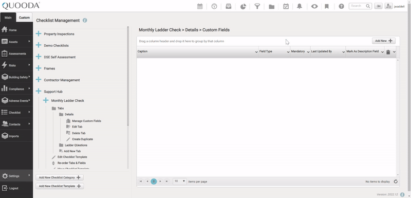The image size is (411, 198).
Task: Open Contacts sidebar menu
Action: pos(16,124)
